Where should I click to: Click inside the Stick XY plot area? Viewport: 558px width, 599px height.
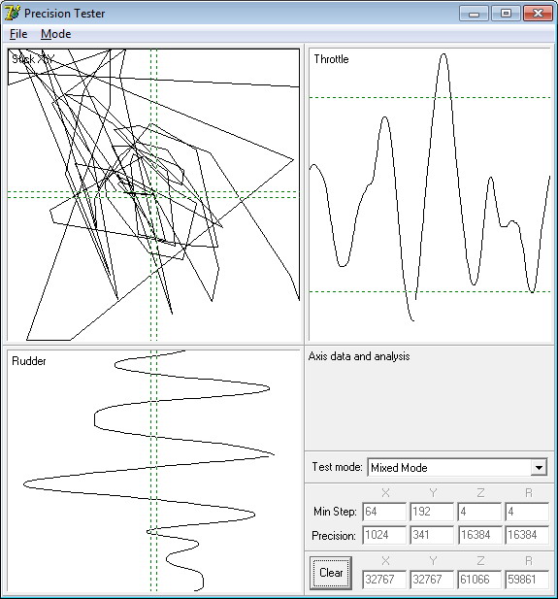pos(153,194)
